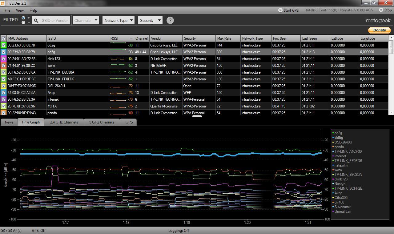Sort the table by the Vendor column header
The image size is (394, 234).
click(x=166, y=38)
